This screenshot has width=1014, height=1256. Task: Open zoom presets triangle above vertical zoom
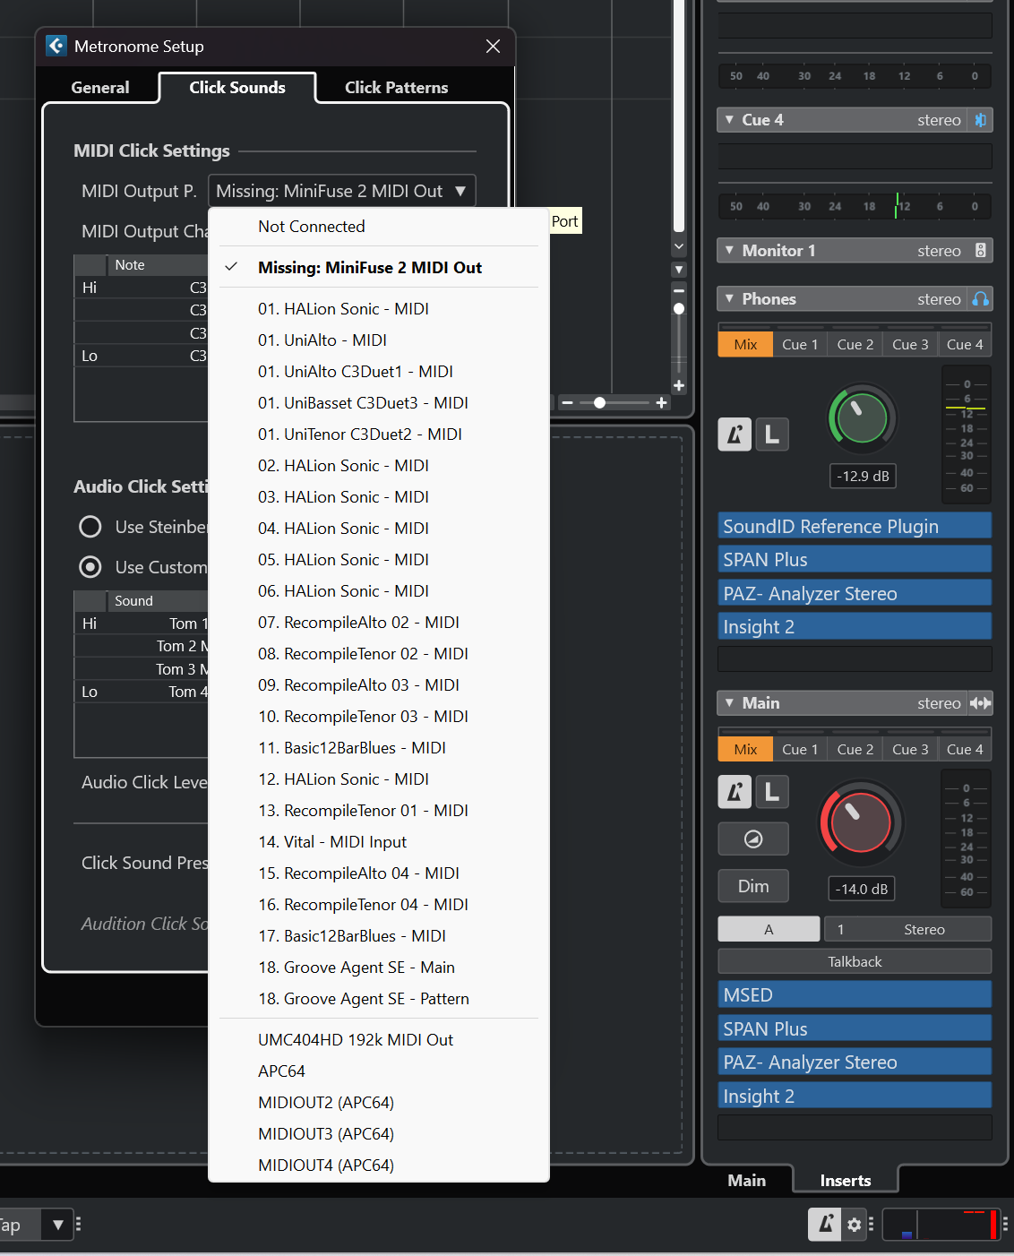pos(679,269)
